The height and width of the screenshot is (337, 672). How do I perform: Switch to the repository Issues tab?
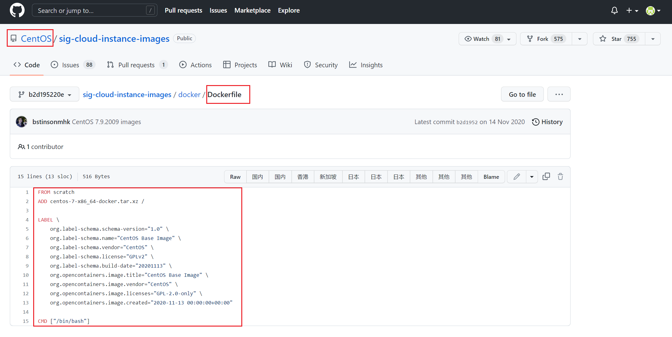pos(73,65)
